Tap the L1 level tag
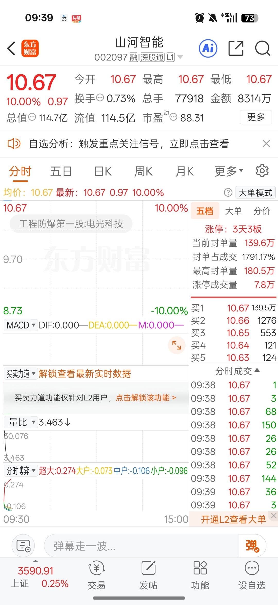278x605 pixels. coord(170,57)
